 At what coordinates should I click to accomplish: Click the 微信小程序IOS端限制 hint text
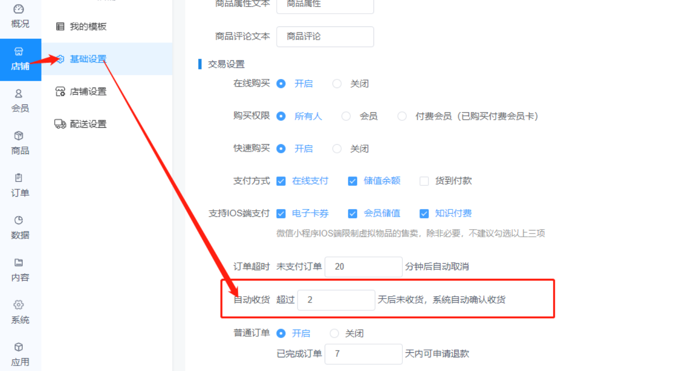(411, 234)
